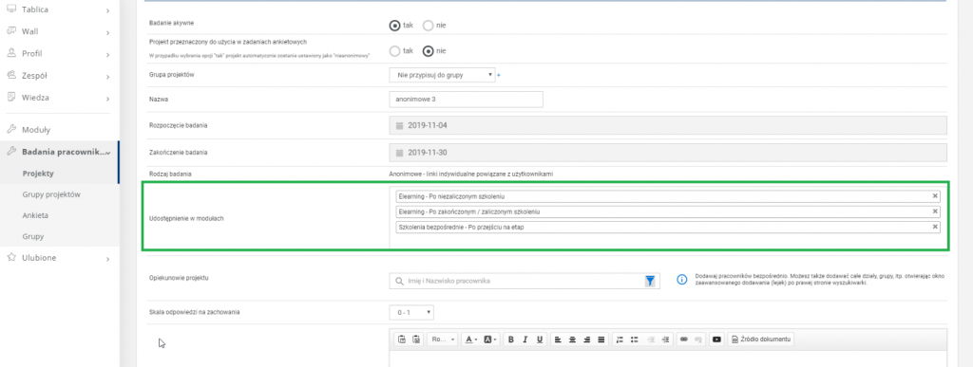This screenshot has height=367, width=973.
Task: Open the font size dropdown in editor
Action: [443, 339]
